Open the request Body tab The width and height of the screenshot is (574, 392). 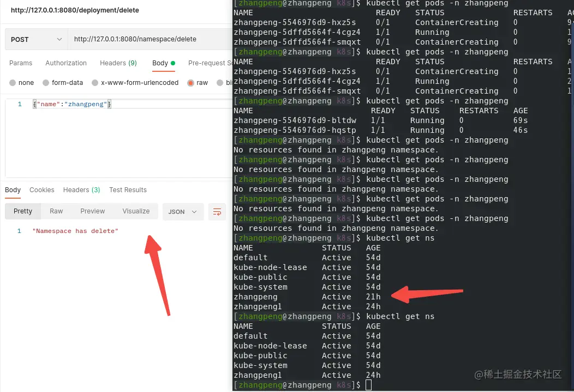(164, 63)
